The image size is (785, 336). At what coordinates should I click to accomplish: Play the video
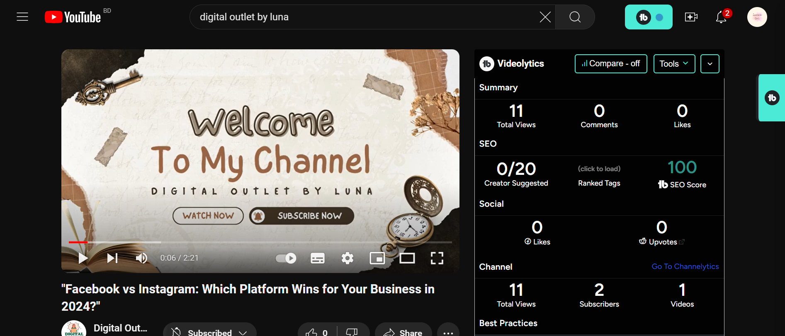coord(83,258)
